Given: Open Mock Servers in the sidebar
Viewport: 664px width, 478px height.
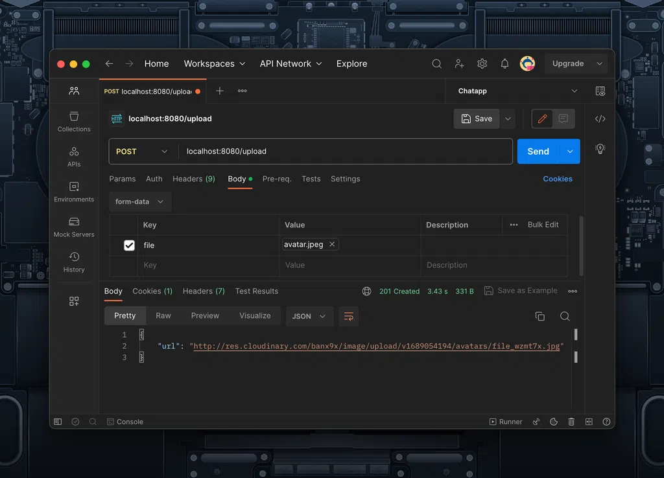Looking at the screenshot, I should (x=74, y=227).
